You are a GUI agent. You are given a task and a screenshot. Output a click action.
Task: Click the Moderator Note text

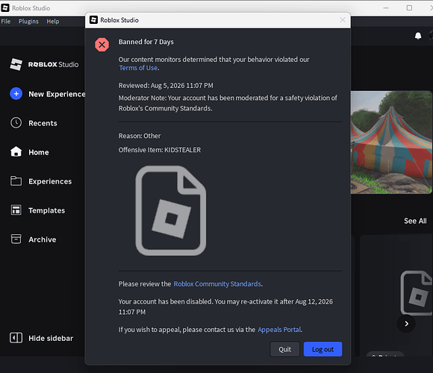228,103
